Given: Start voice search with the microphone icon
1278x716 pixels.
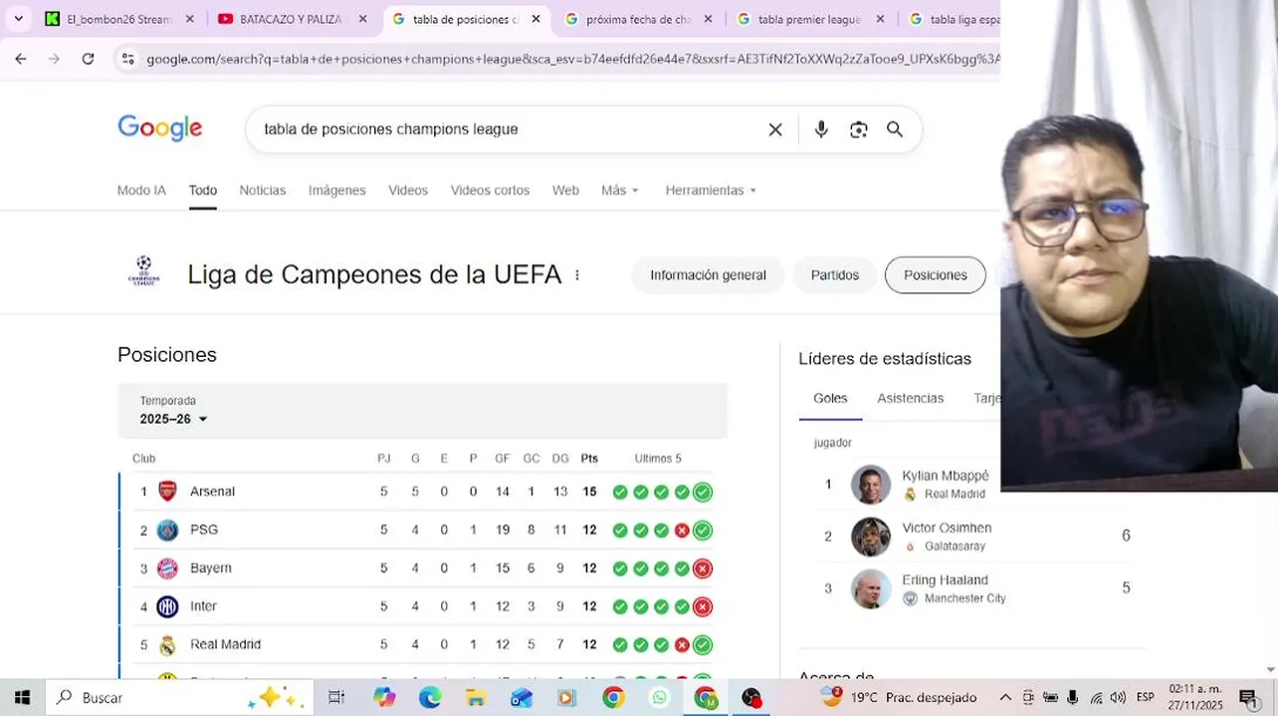Looking at the screenshot, I should tap(821, 129).
